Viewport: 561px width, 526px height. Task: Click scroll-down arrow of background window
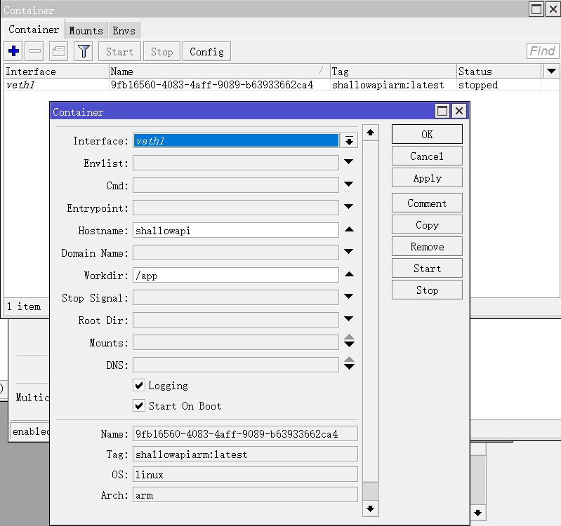[x=477, y=513]
